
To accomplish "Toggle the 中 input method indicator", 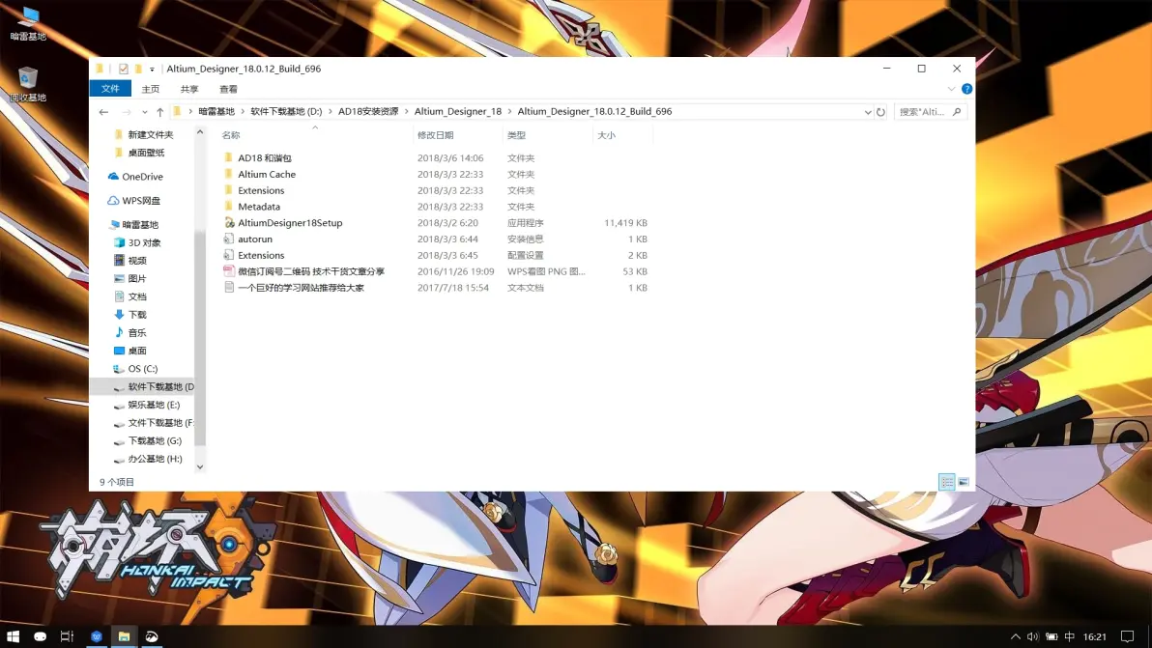I will 1070,636.
